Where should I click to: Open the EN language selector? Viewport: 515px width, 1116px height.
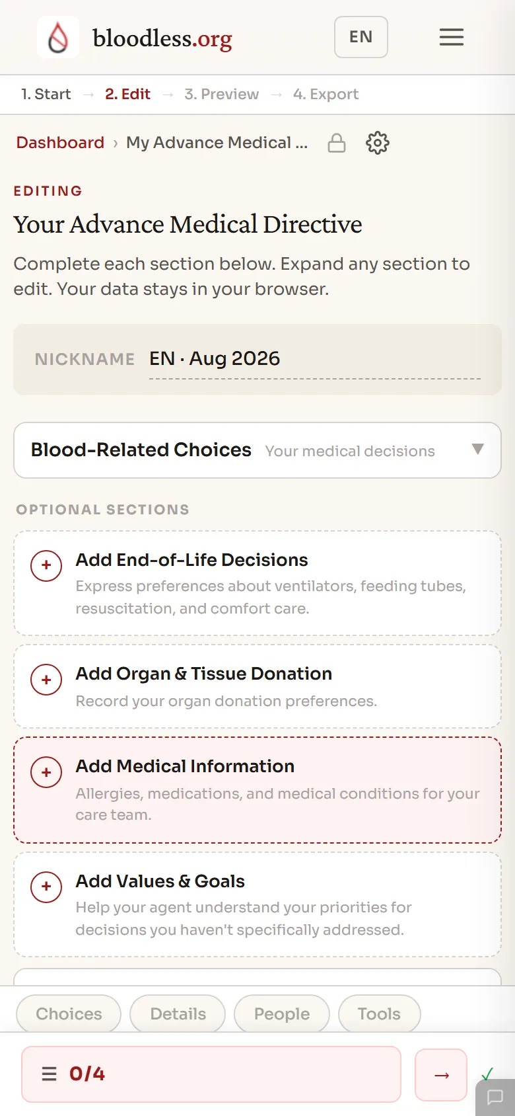click(360, 37)
